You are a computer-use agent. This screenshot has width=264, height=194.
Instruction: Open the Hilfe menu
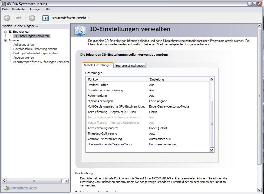tap(48, 9)
